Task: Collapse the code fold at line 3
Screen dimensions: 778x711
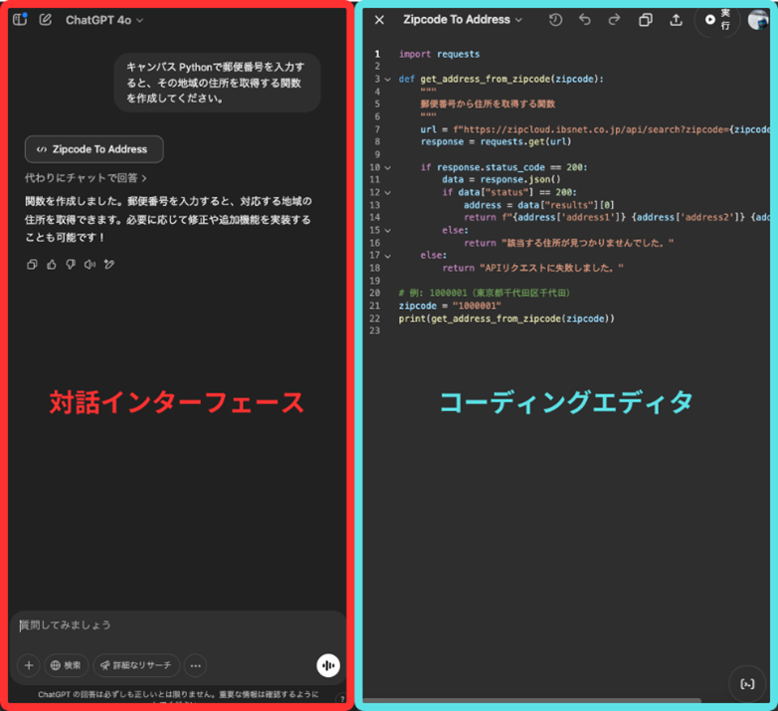Action: pos(387,79)
